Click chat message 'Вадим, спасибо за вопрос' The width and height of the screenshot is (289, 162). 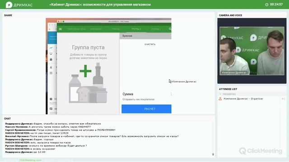[53, 124]
